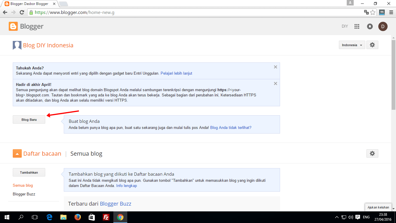
Task: Dismiss the Hadir di akhir April notice
Action: [x=275, y=84]
